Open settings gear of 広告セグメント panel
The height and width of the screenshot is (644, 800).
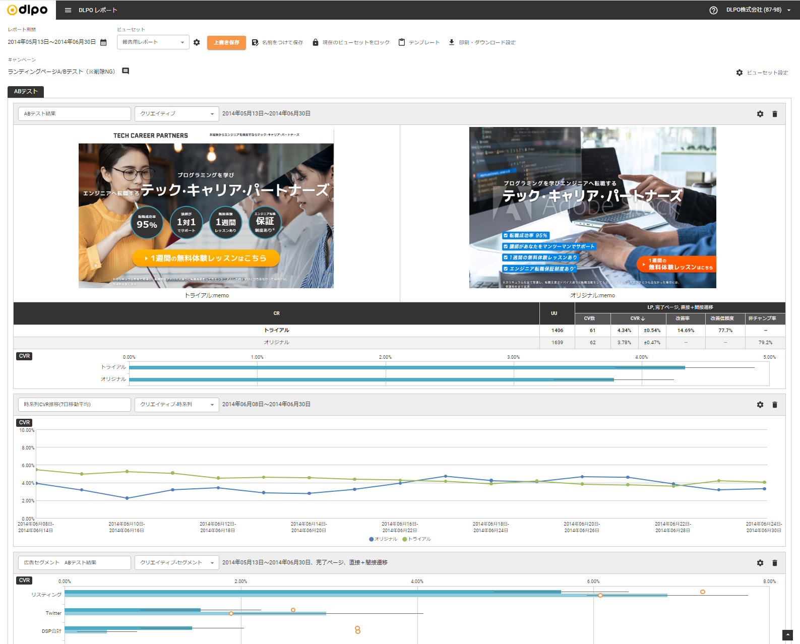pyautogui.click(x=760, y=563)
